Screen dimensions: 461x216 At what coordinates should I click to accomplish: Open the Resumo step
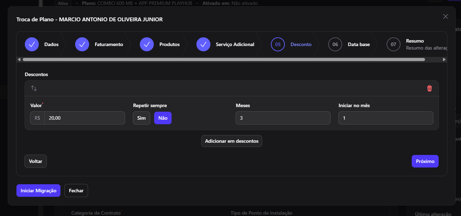tap(415, 41)
